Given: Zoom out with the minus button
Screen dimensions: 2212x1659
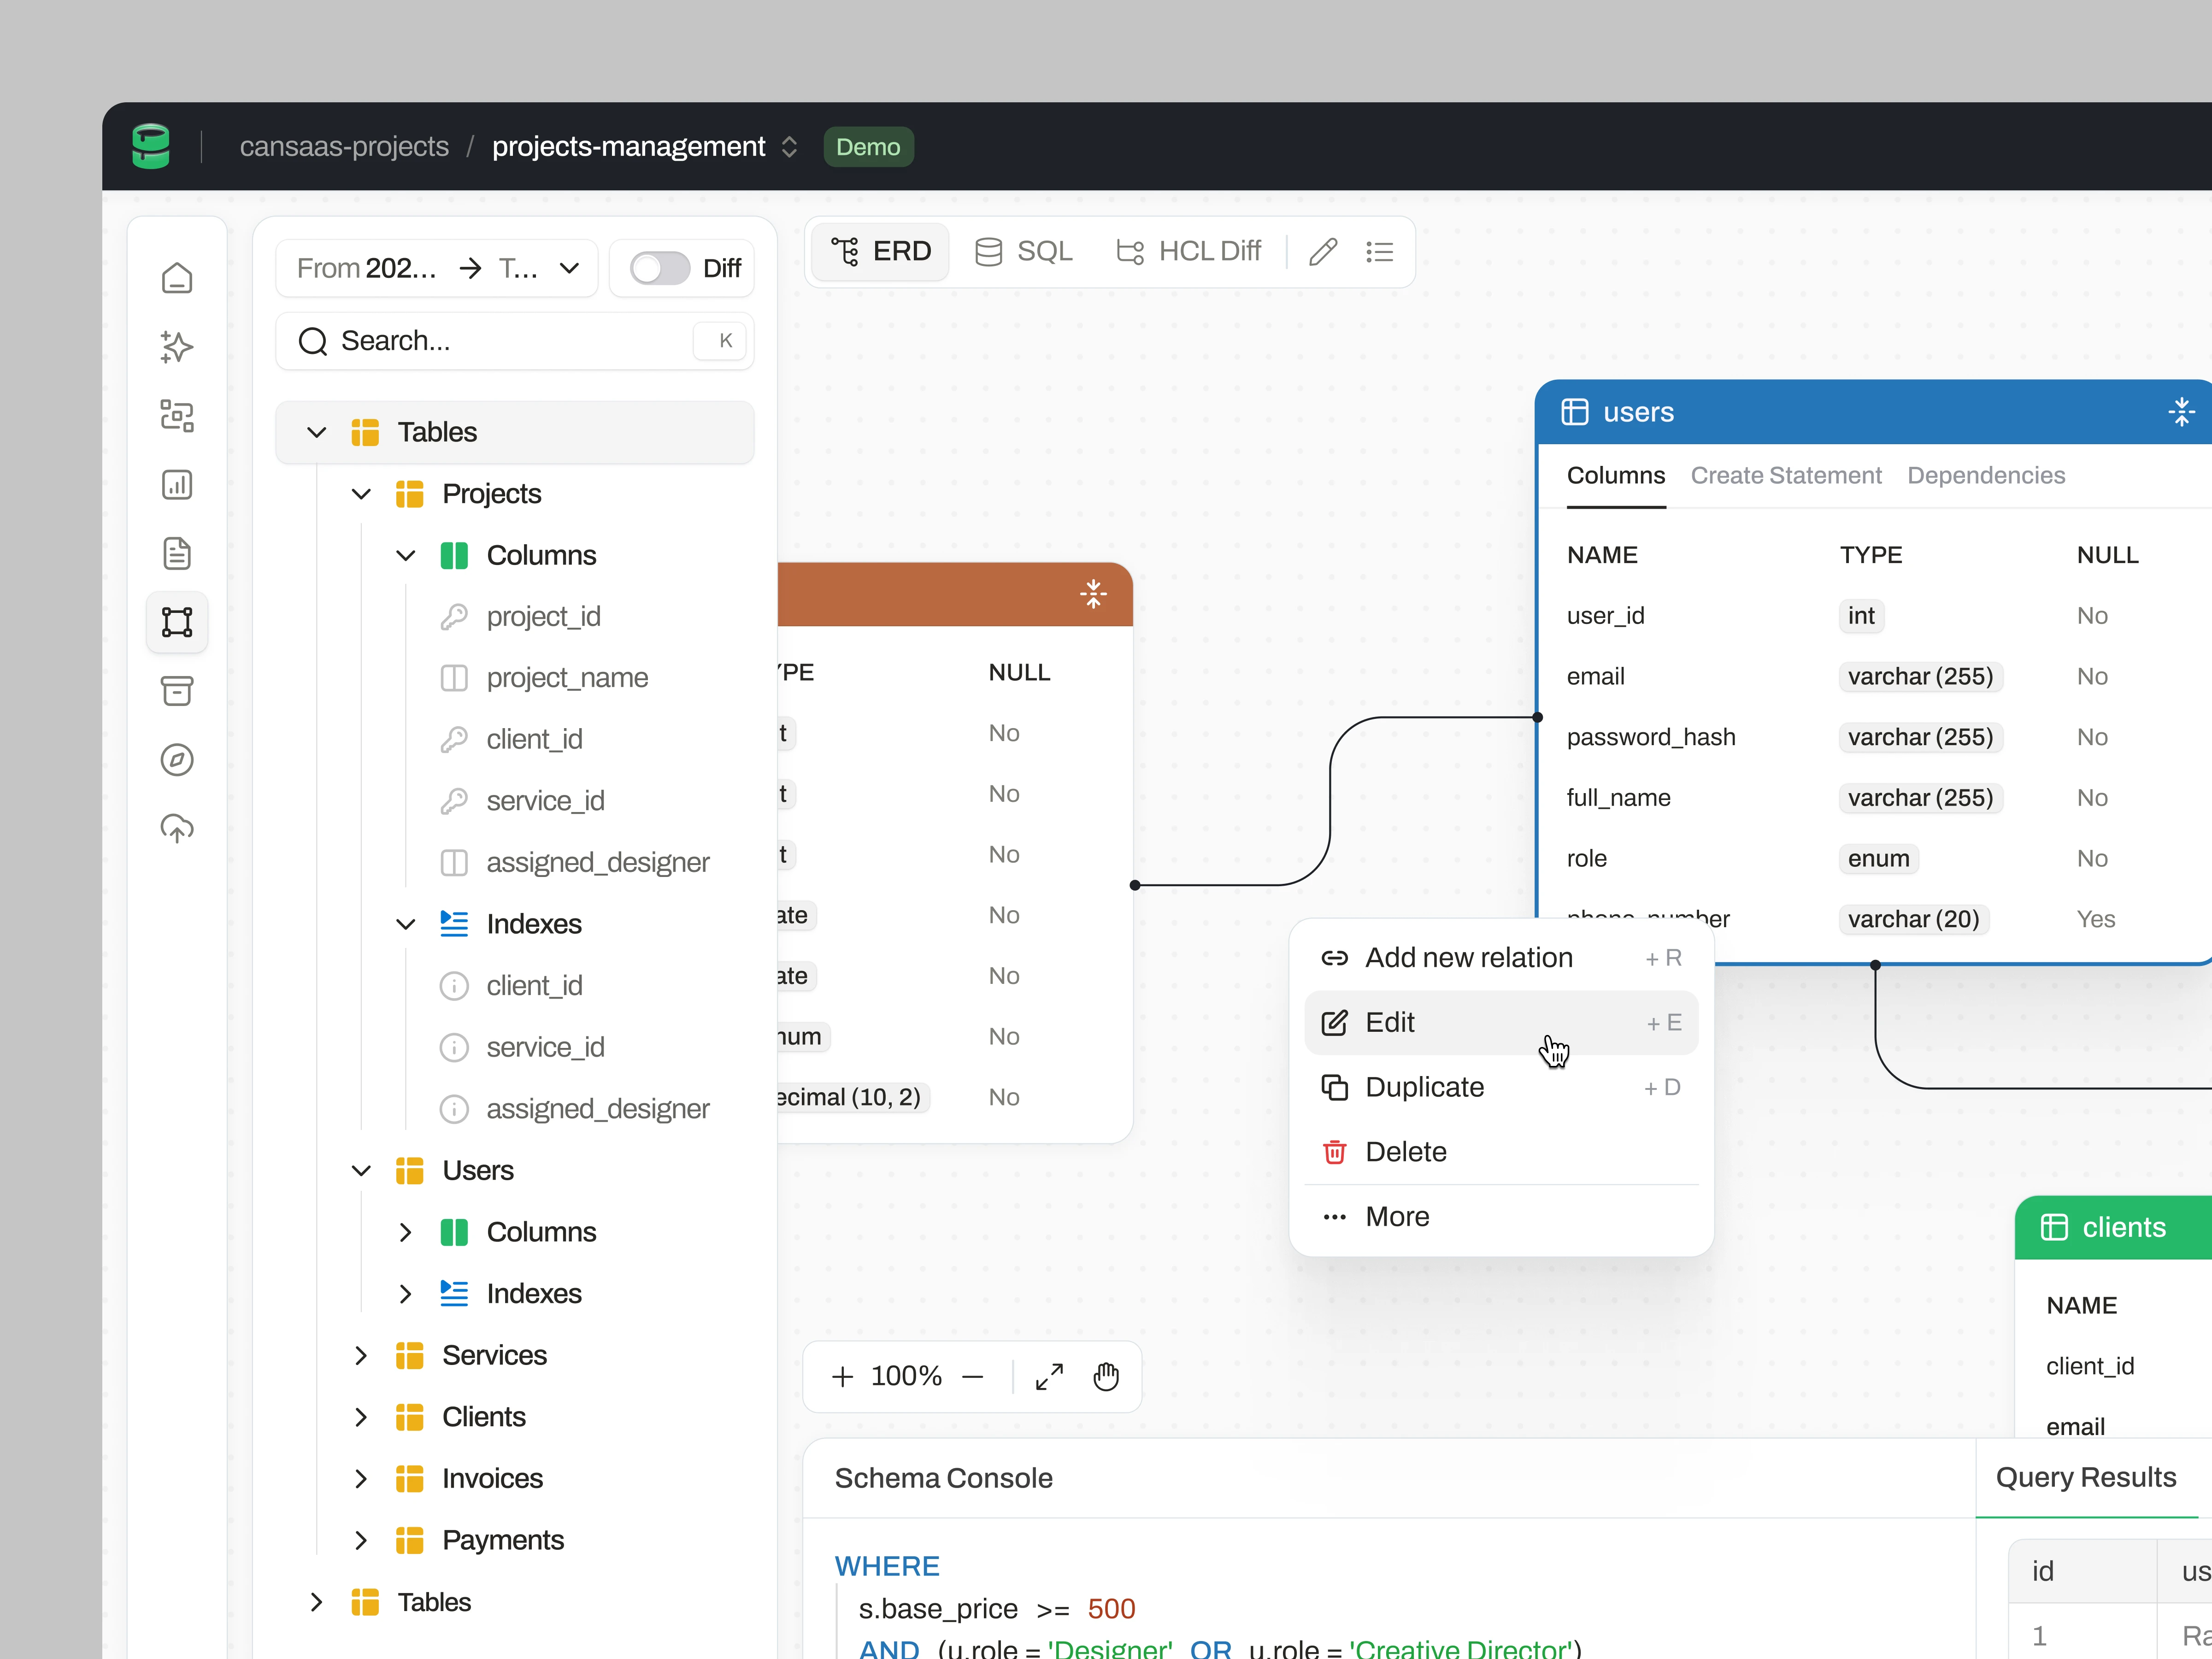Looking at the screenshot, I should click(973, 1377).
